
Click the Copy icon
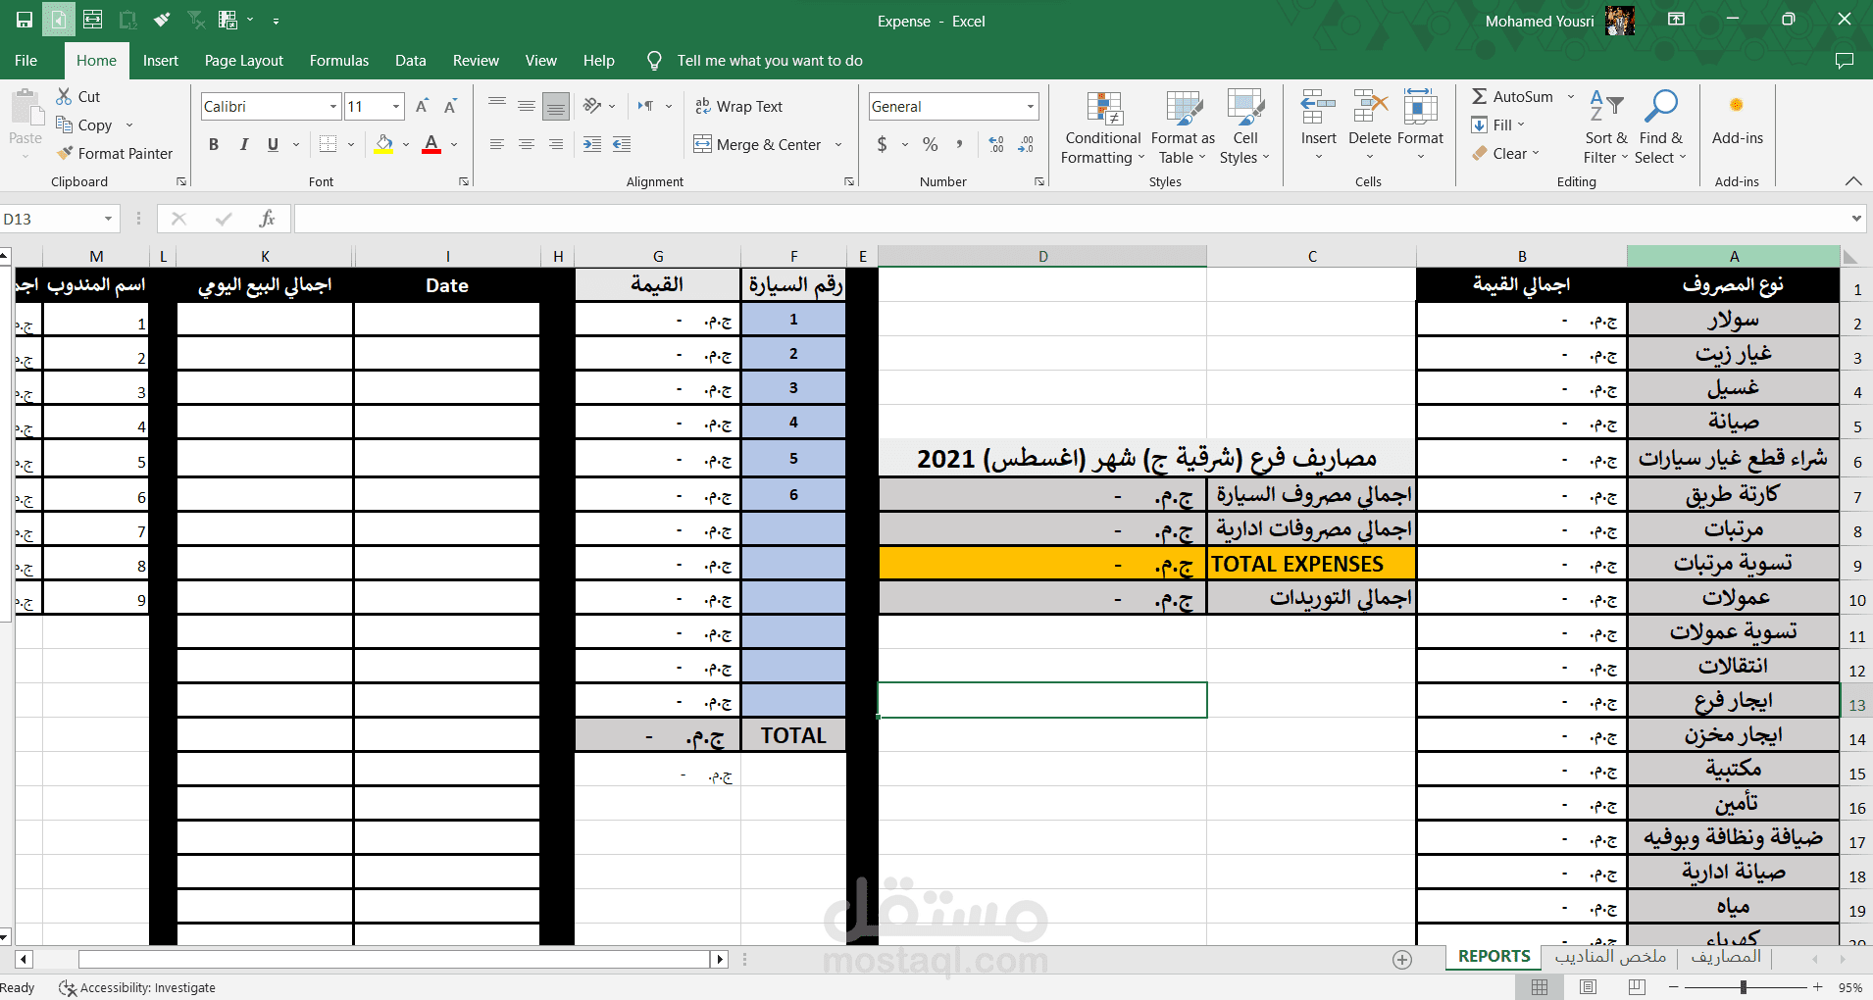(65, 125)
